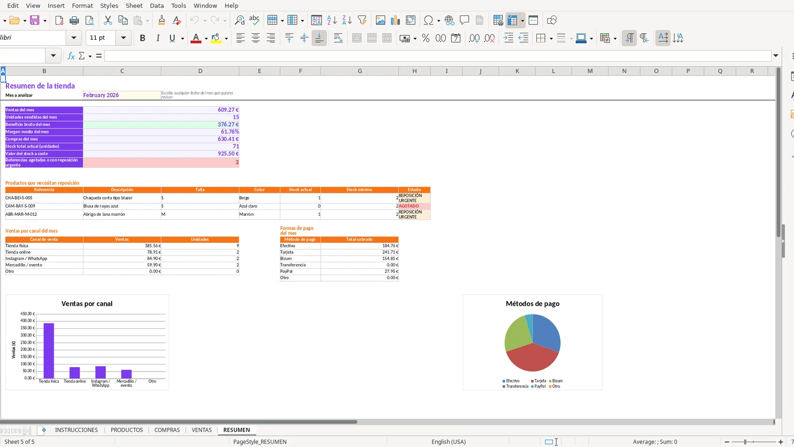Viewport: 794px width, 447px height.
Task: Click the formula input line
Action: click(438, 56)
